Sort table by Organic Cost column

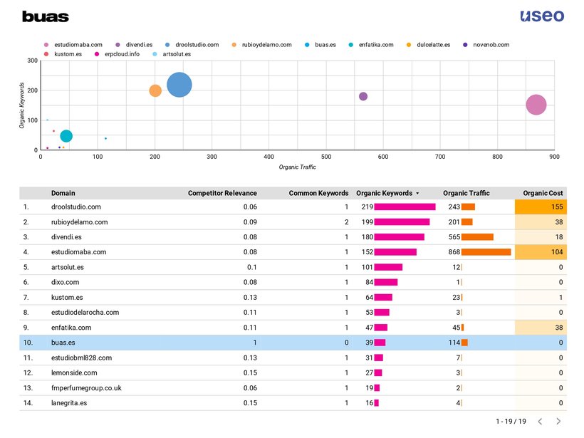click(x=543, y=193)
